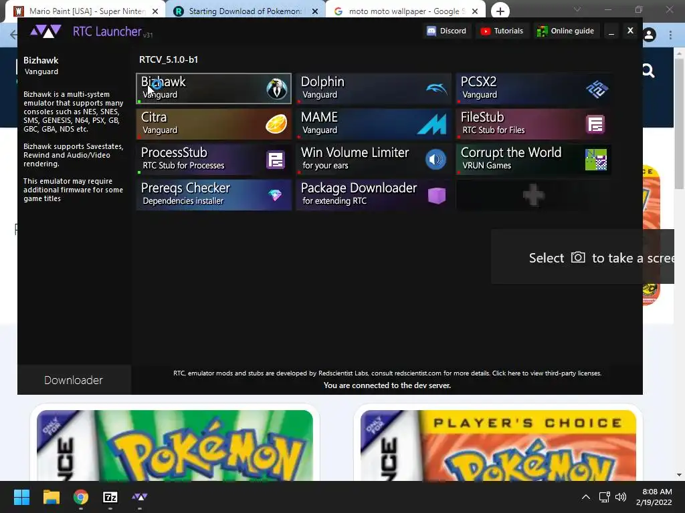Open the FileStub tile
Viewport: 685px width, 513px height.
[533, 124]
